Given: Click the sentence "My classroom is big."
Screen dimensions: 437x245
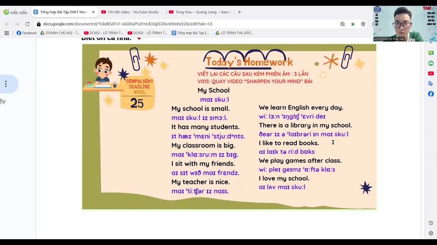Looking at the screenshot, I should point(203,146).
